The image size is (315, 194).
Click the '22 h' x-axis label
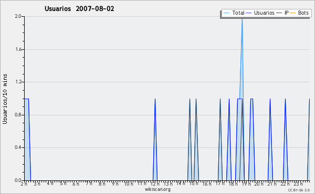pyautogui.click(x=285, y=184)
